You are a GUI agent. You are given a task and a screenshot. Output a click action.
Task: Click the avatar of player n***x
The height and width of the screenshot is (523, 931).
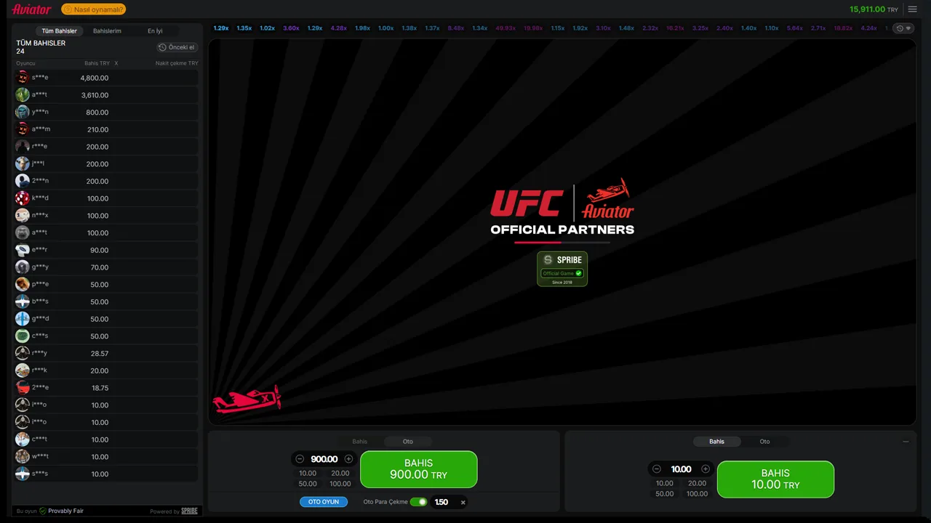23,216
